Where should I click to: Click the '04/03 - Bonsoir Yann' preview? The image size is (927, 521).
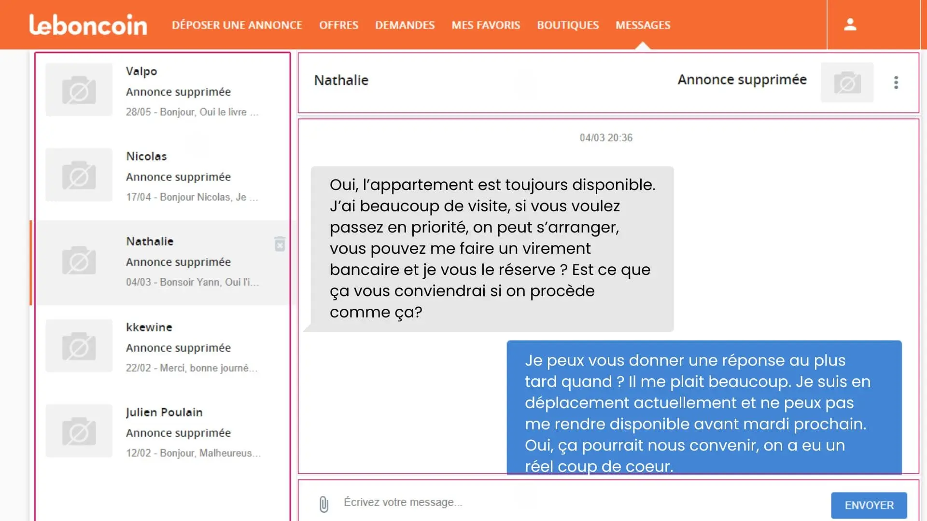(x=192, y=282)
